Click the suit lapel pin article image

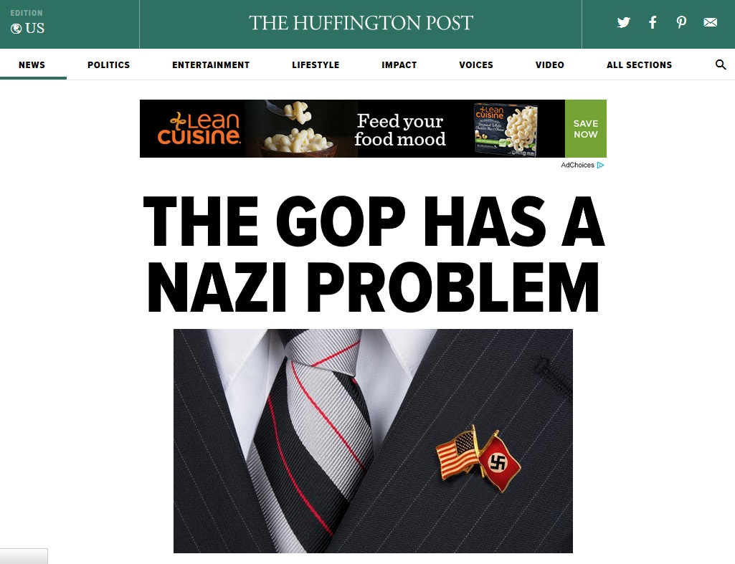[x=373, y=441]
